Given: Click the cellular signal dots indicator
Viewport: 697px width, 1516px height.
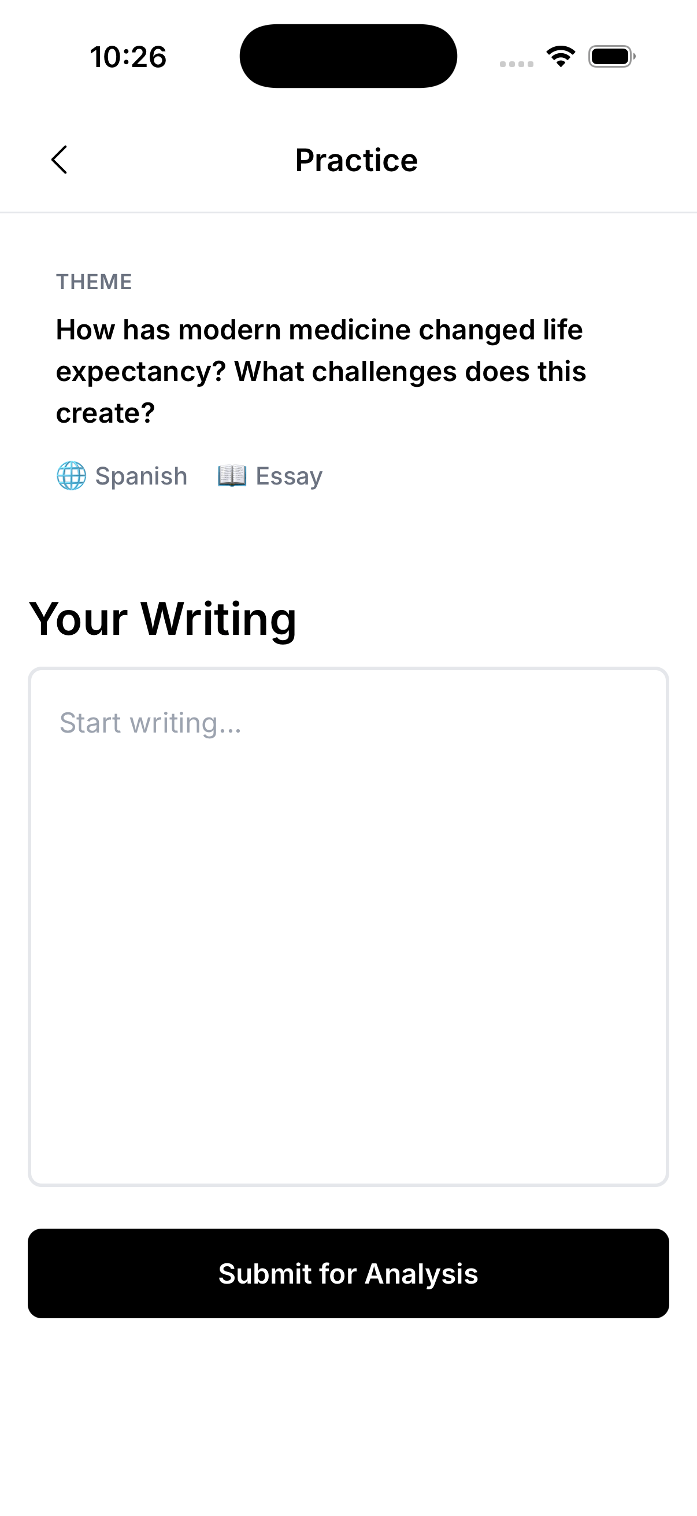Looking at the screenshot, I should click(x=517, y=64).
